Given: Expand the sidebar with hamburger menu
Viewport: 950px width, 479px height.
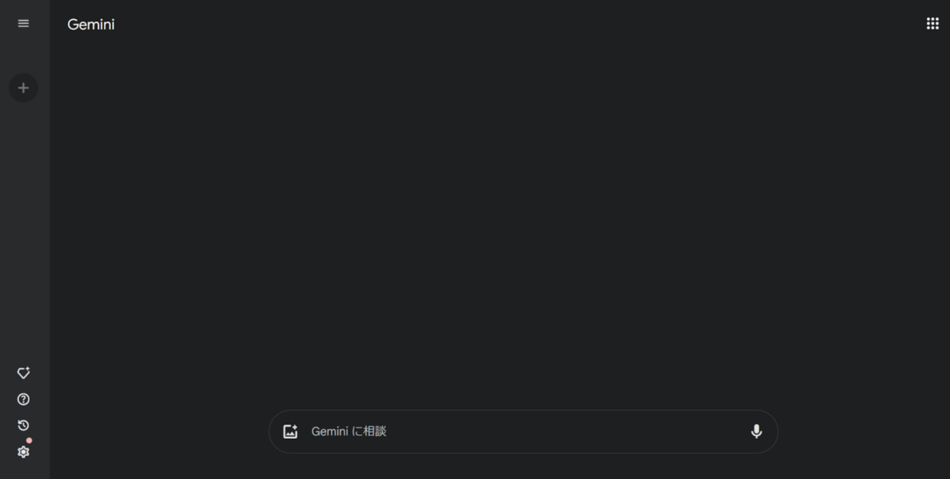Looking at the screenshot, I should point(23,24).
